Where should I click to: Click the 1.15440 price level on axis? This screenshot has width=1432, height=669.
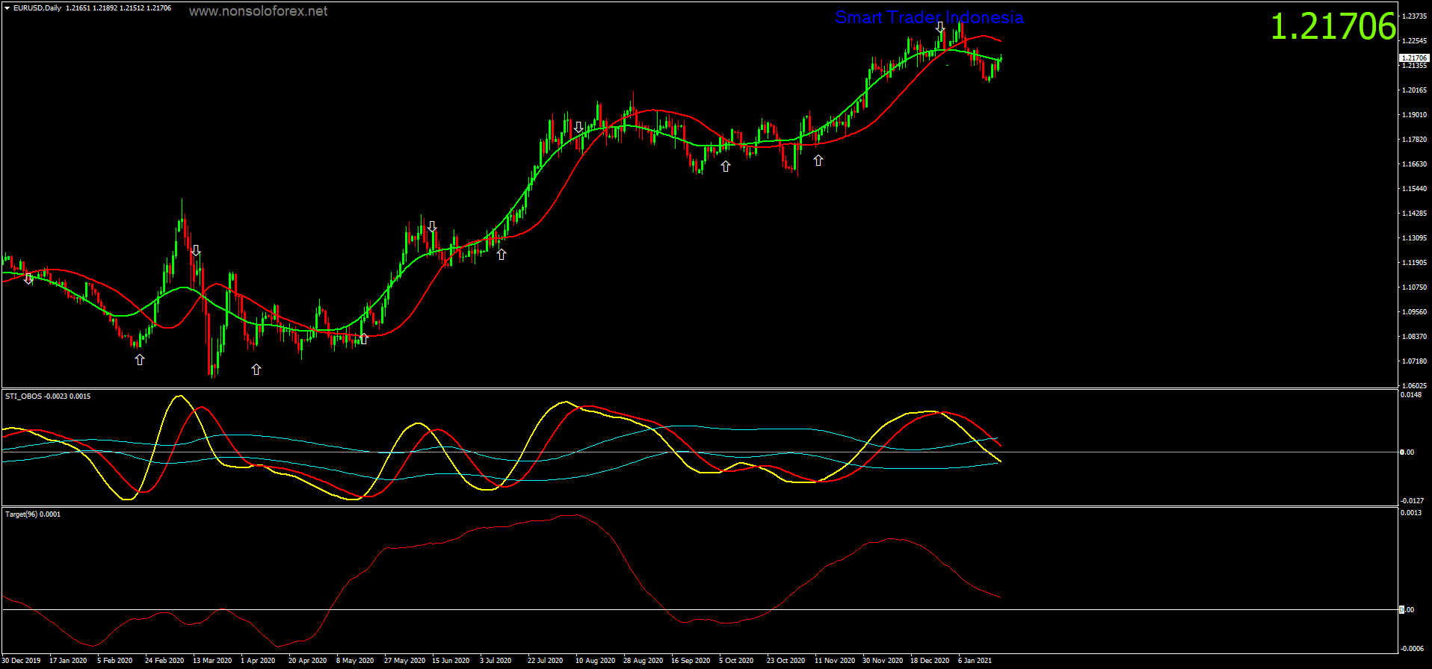click(1415, 189)
